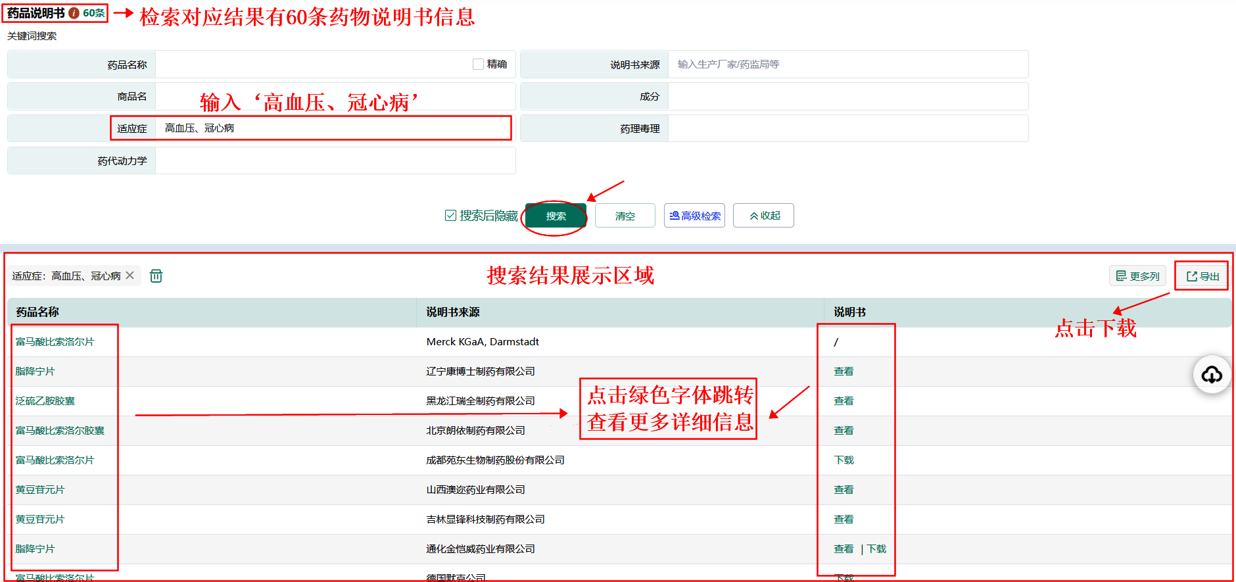Collapse the search form with 收起

tap(763, 216)
